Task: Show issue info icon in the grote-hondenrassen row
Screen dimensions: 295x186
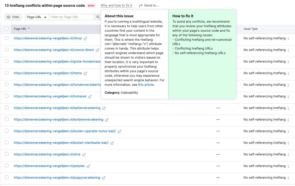Action: tap(288, 62)
